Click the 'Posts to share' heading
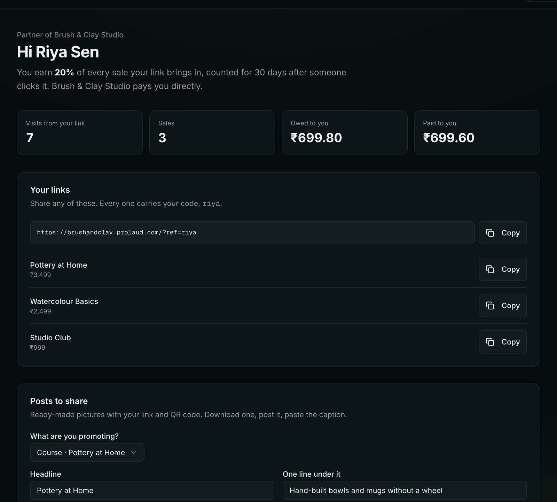557x502 pixels. (59, 401)
